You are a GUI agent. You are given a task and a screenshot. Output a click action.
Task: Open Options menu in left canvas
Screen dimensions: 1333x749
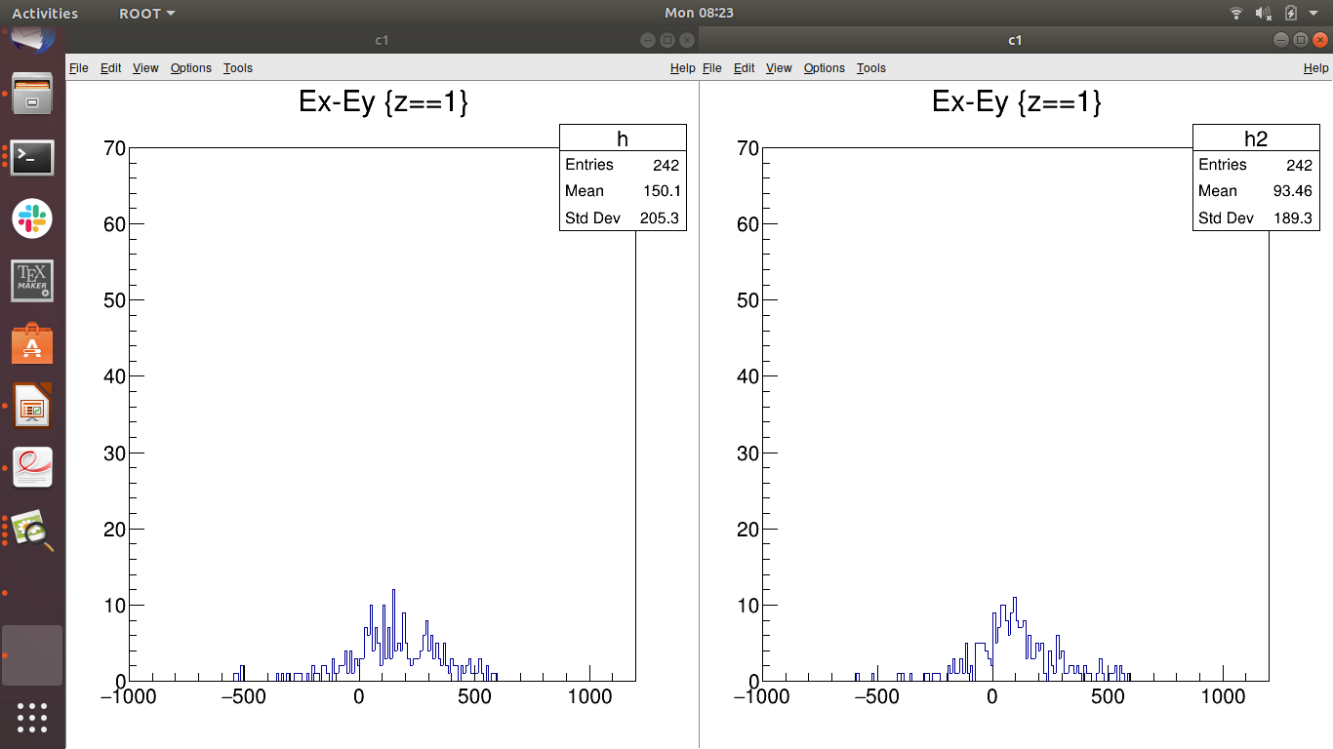click(x=190, y=67)
